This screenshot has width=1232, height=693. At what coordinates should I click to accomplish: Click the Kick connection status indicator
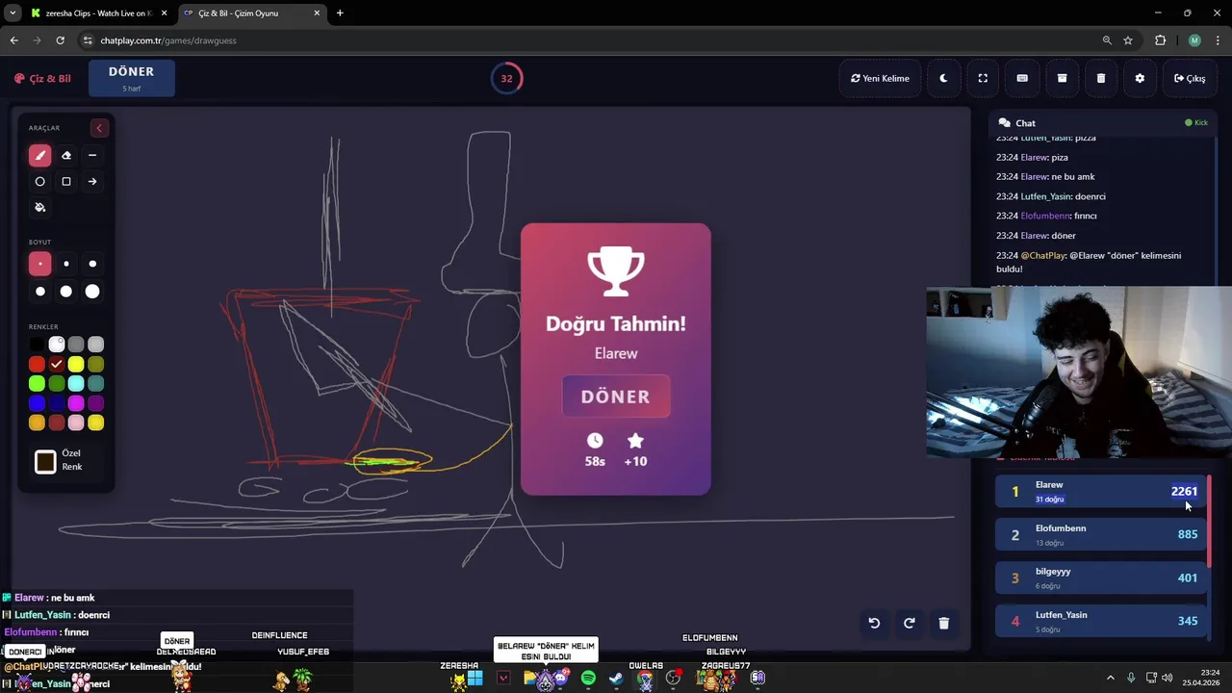1196,123
